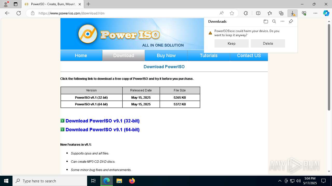View site info via lock icon
Screen dimensions: 332x186
33,13
